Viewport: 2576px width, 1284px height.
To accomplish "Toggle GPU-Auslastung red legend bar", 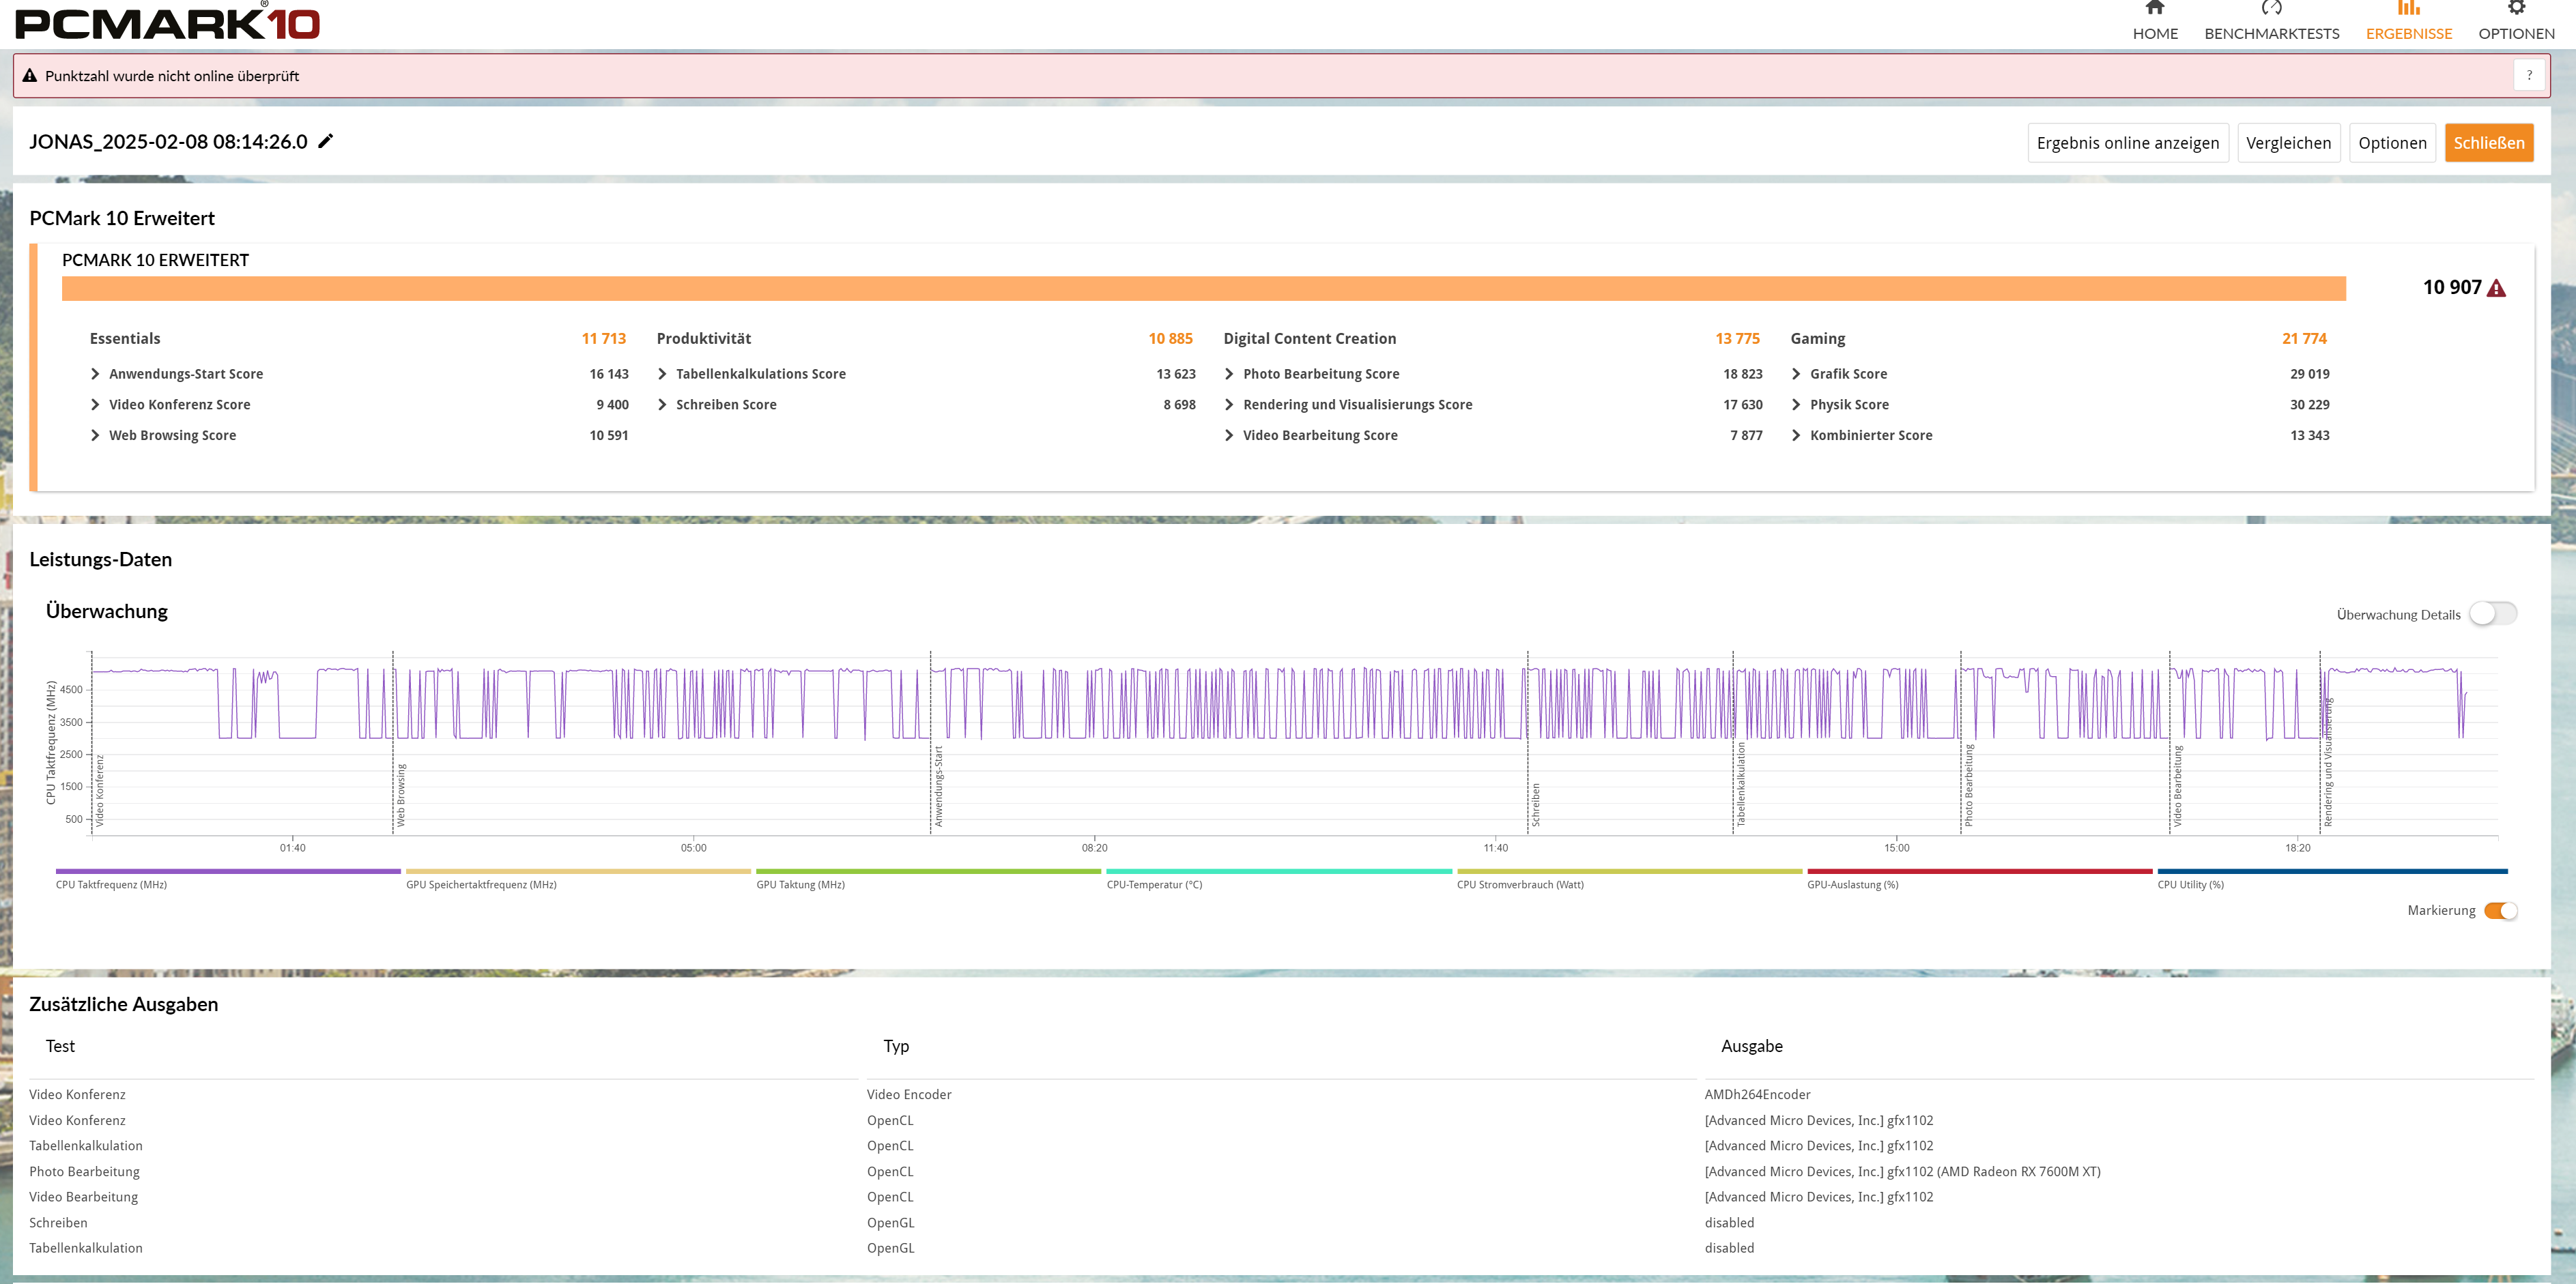I will [1979, 871].
